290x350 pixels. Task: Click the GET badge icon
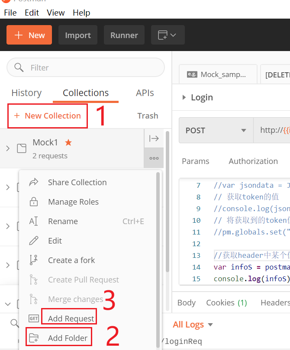[x=34, y=318]
